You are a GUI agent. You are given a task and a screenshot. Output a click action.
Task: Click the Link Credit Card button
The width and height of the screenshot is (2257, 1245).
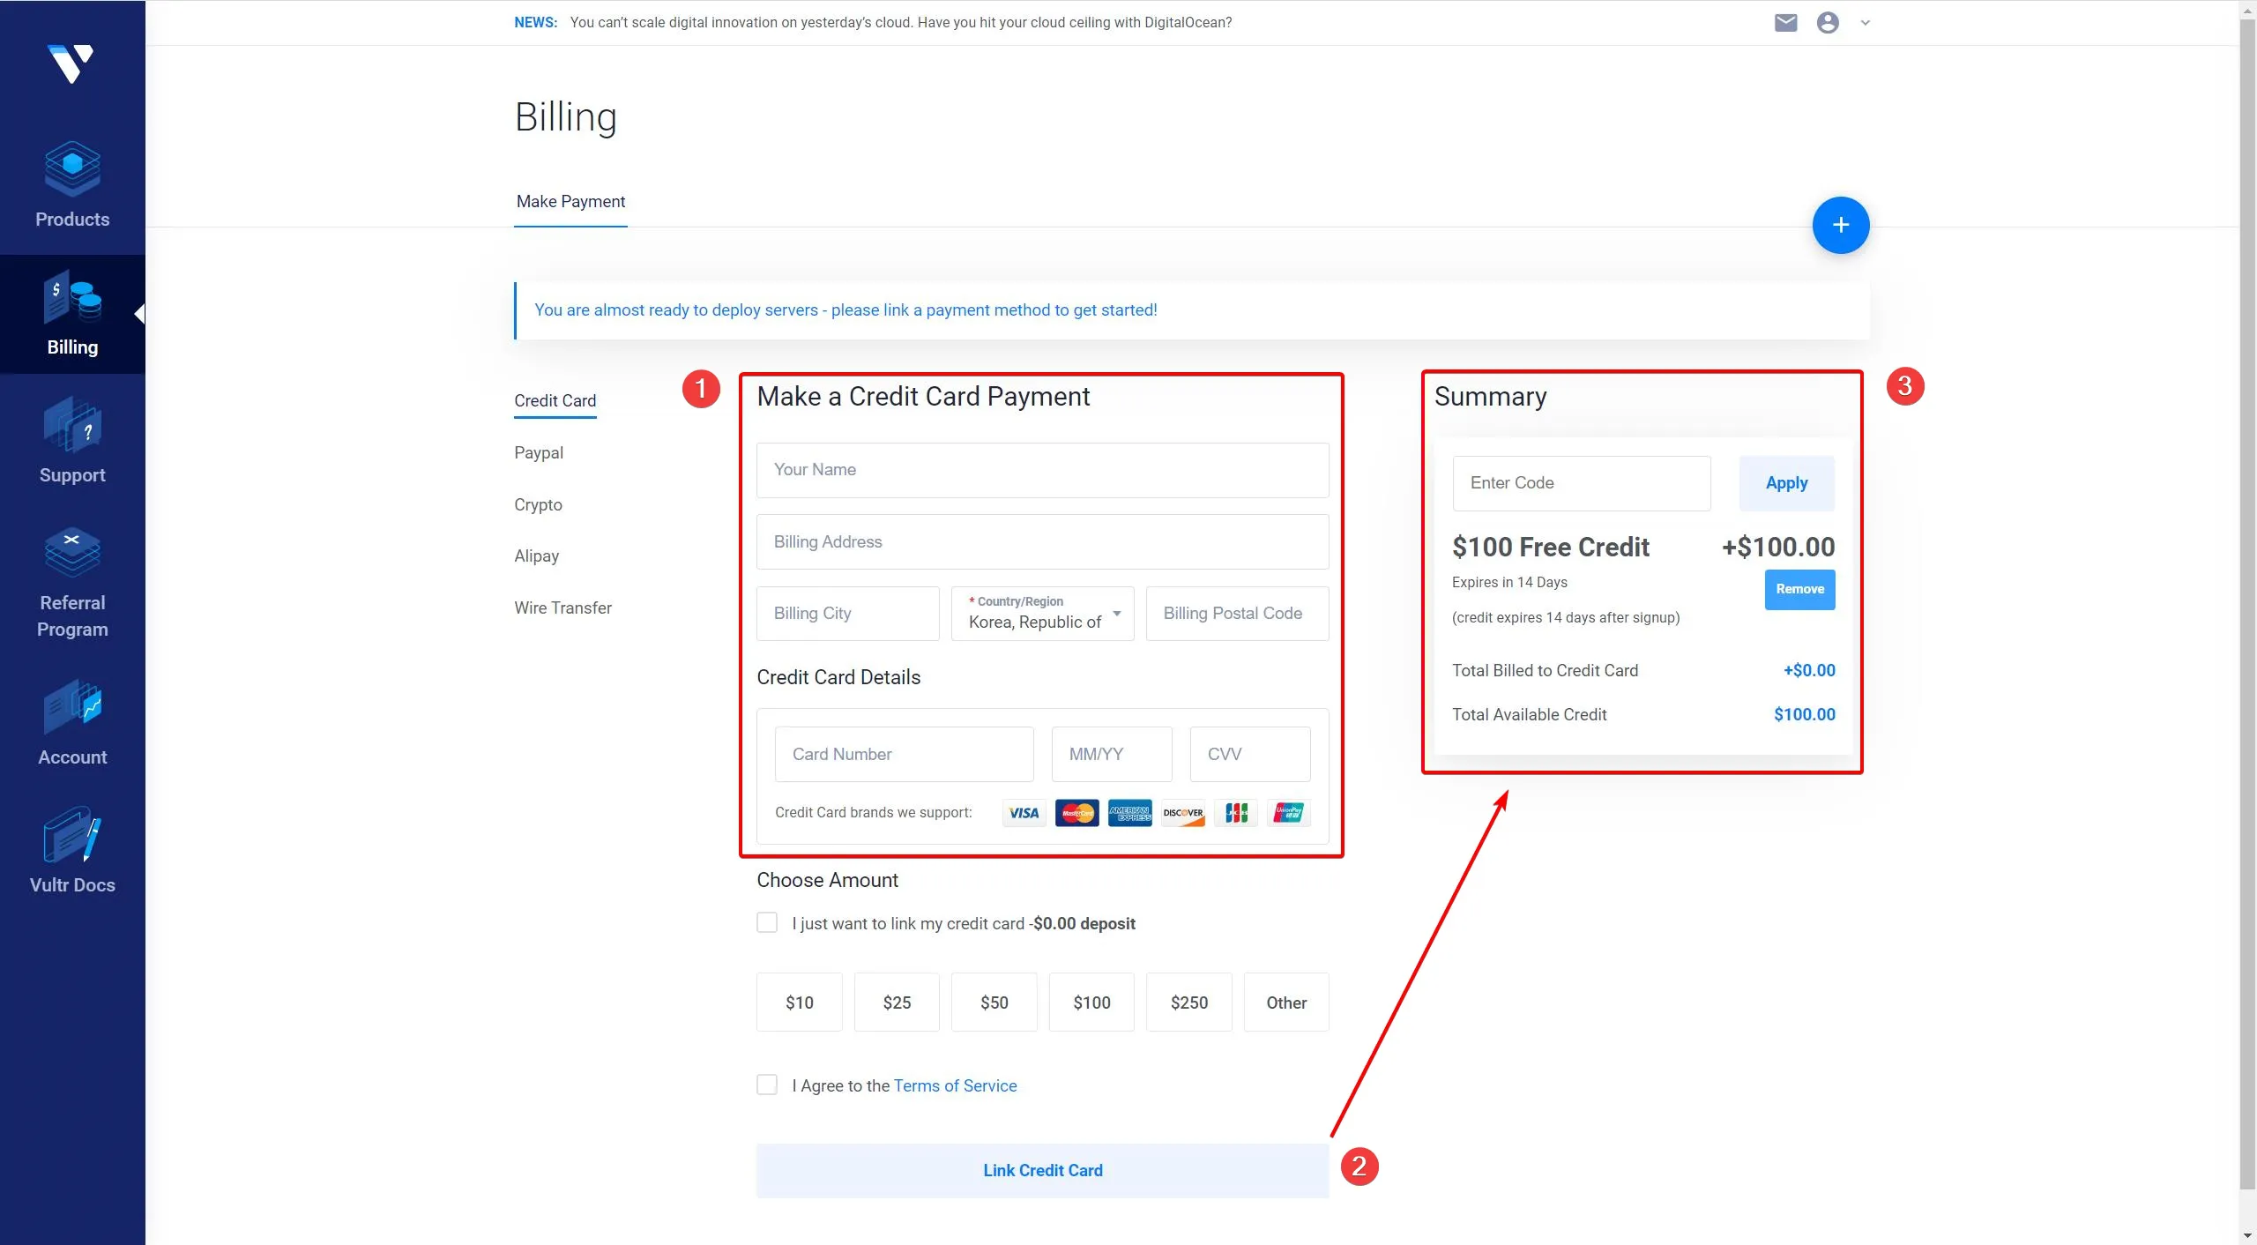tap(1042, 1171)
